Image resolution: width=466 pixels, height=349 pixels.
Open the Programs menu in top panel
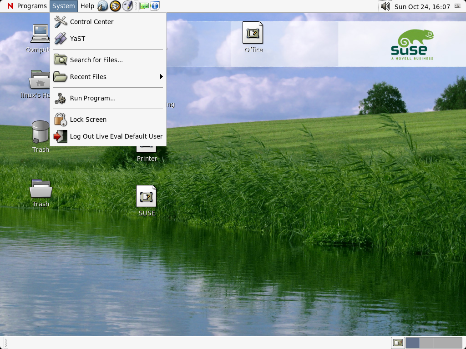[x=32, y=6]
